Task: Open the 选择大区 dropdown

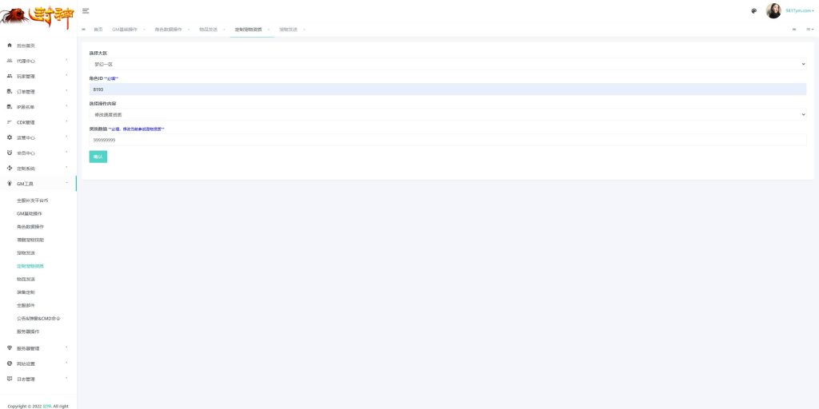Action: pos(447,64)
